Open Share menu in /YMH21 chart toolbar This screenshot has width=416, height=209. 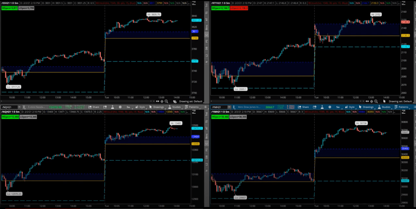click(303, 107)
